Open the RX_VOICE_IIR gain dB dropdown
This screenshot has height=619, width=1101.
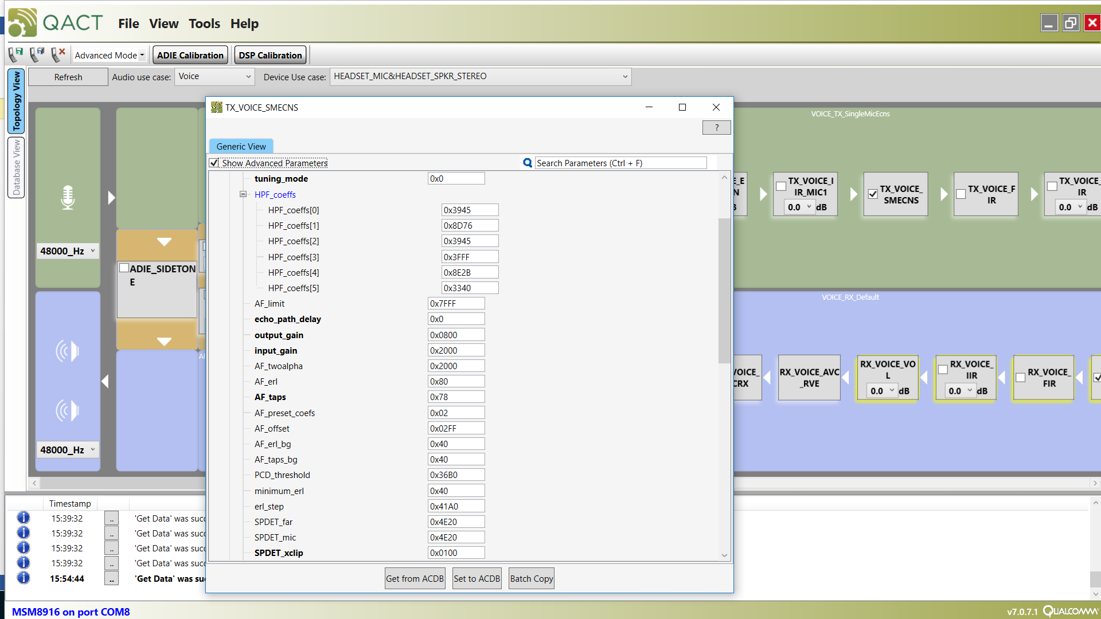click(960, 391)
